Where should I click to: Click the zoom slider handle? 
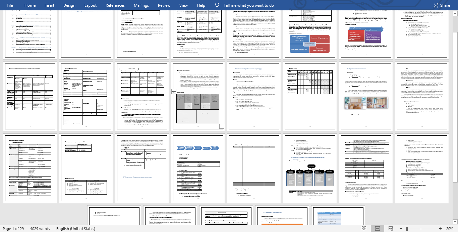pos(407,229)
